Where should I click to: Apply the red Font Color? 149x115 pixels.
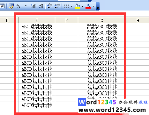point(88,6)
